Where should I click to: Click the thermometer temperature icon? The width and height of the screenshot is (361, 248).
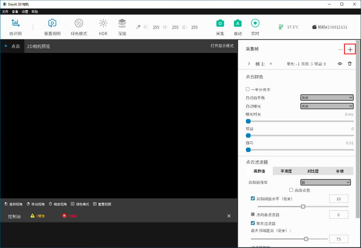tap(281, 27)
